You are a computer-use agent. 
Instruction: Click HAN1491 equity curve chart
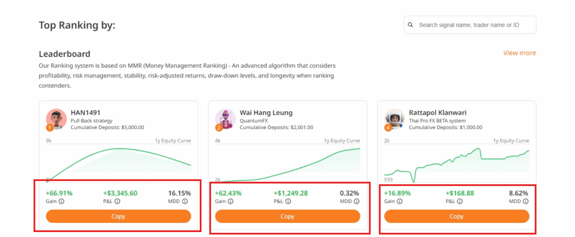tap(118, 163)
